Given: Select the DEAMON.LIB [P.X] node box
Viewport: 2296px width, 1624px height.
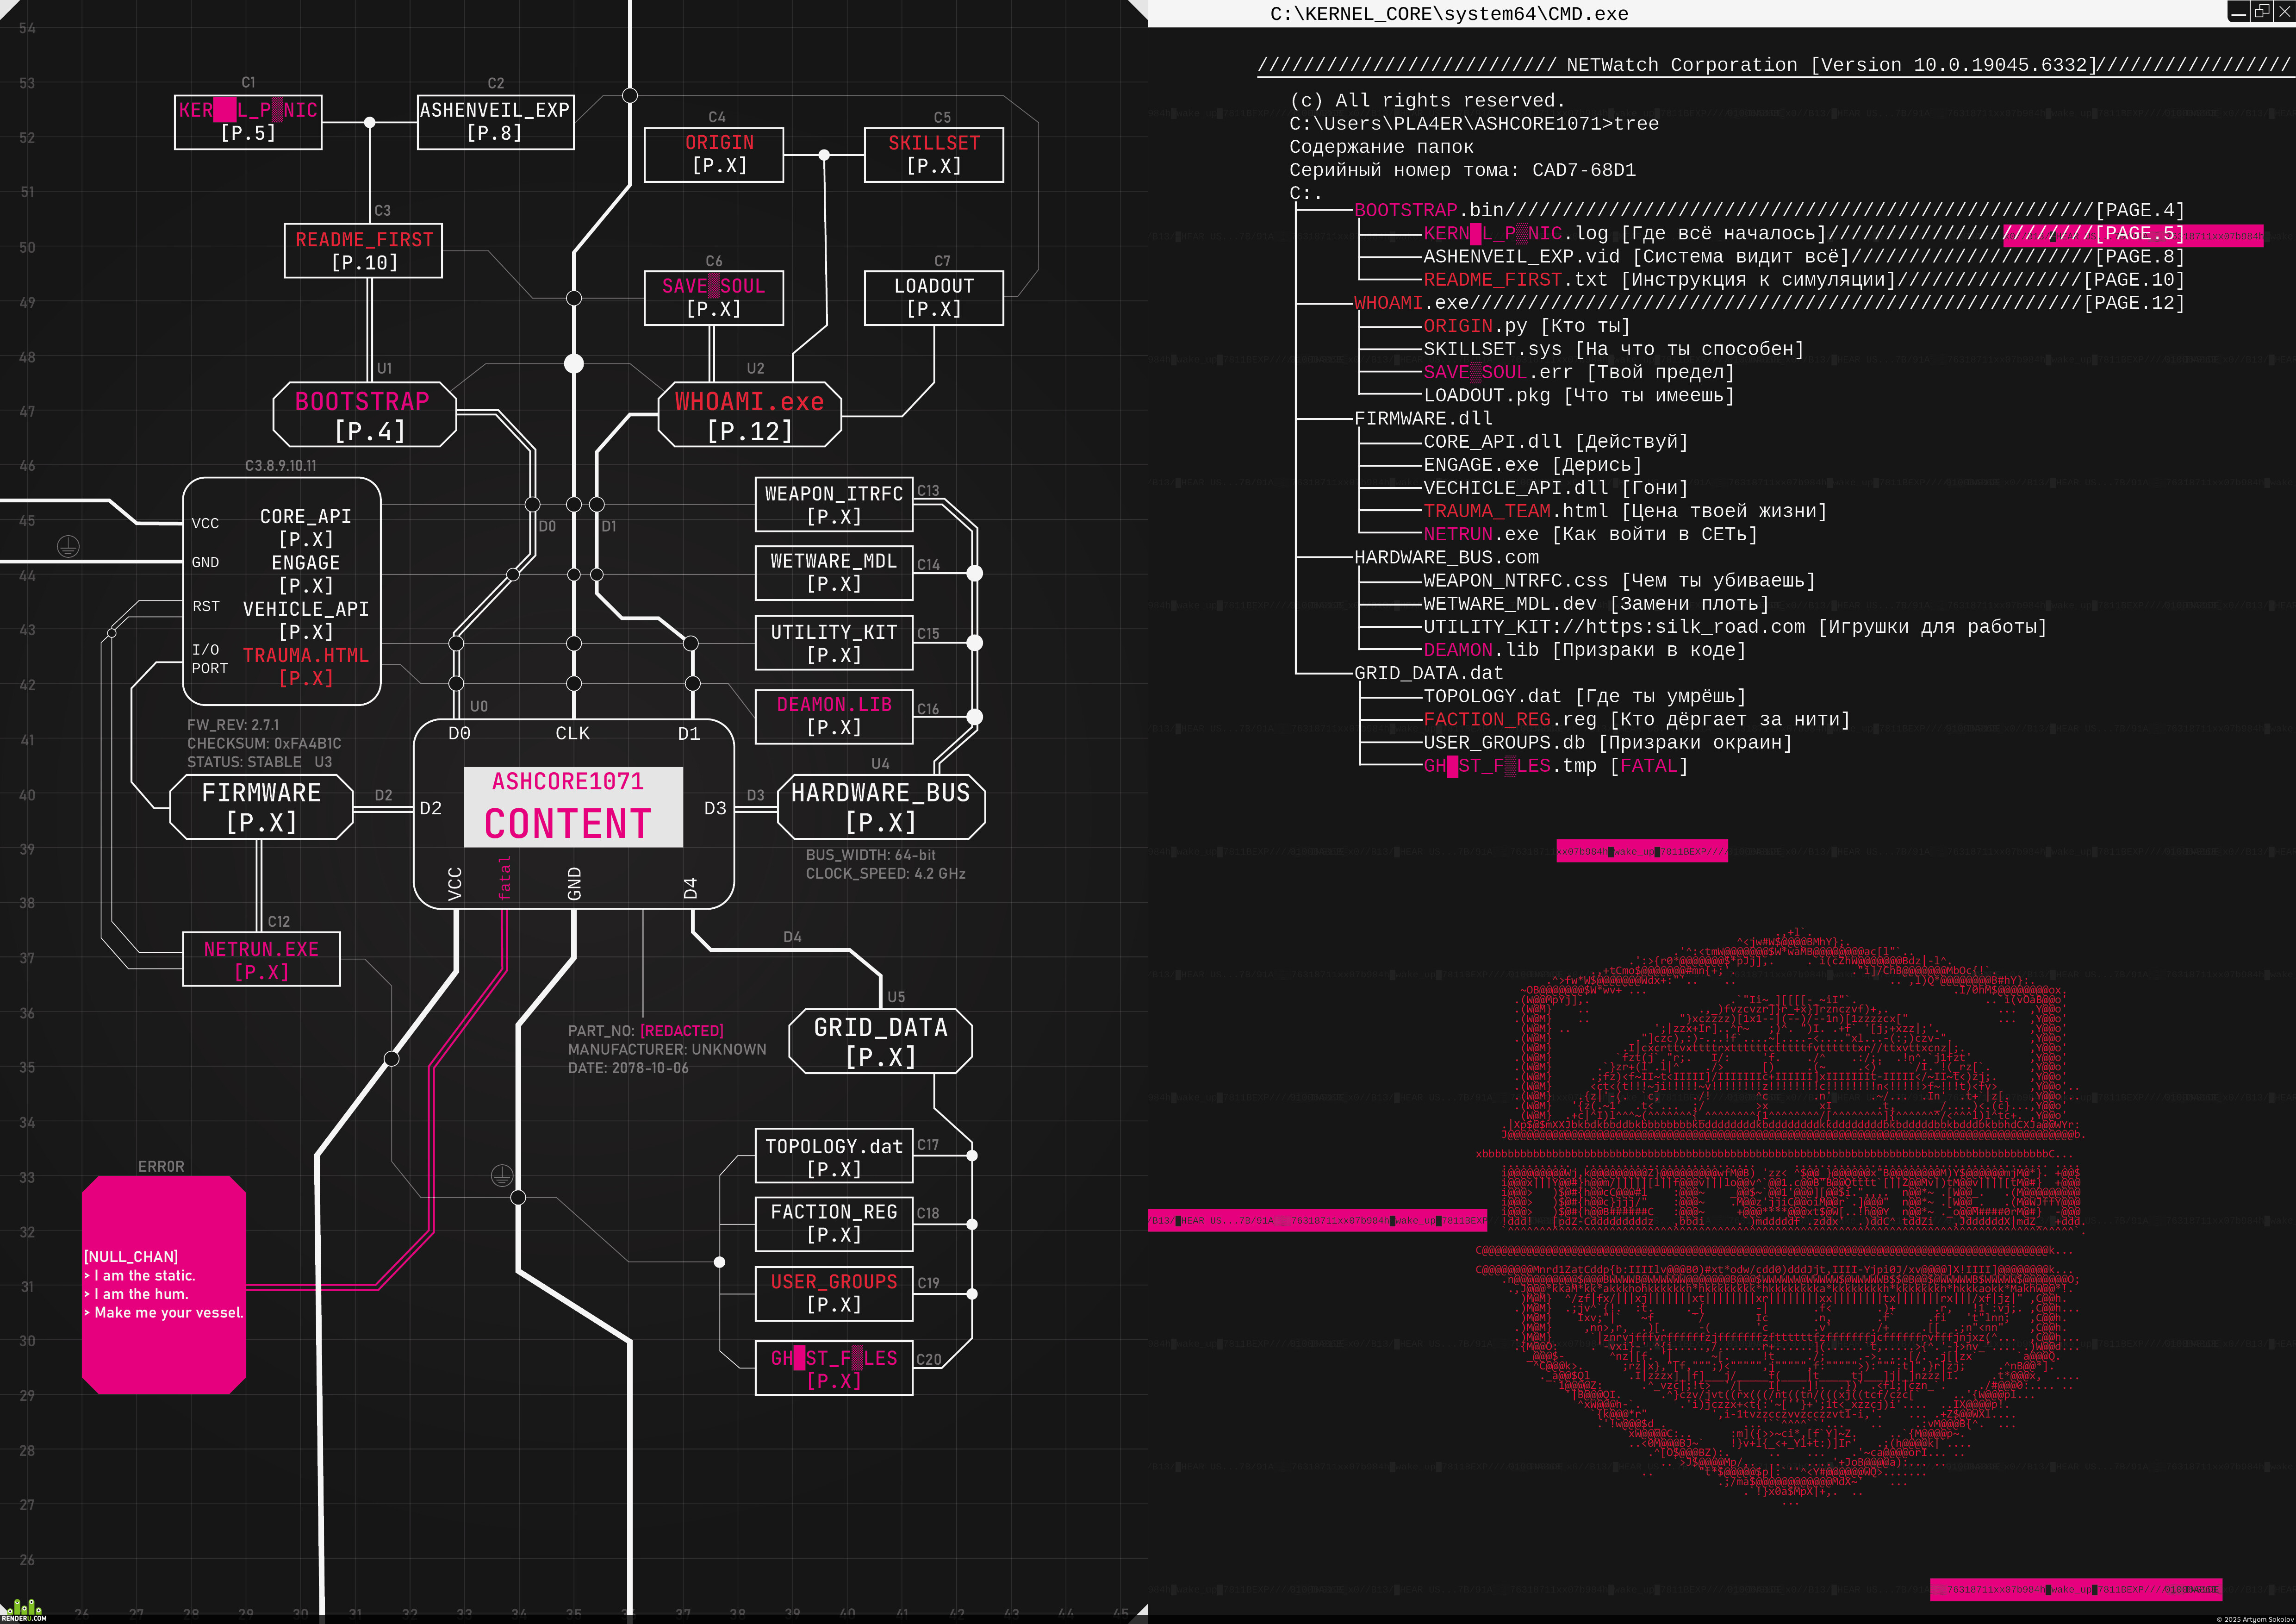Looking at the screenshot, I should click(x=834, y=716).
